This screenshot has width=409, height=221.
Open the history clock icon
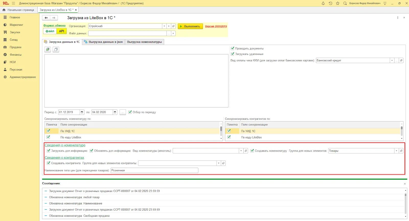(330, 3)
